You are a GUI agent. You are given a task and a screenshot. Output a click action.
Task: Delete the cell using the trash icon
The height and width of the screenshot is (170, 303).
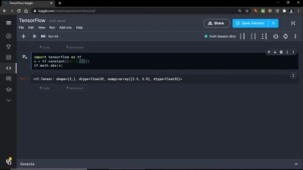[281, 52]
